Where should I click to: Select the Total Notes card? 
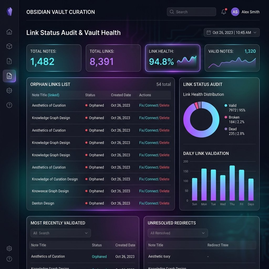pos(54,58)
